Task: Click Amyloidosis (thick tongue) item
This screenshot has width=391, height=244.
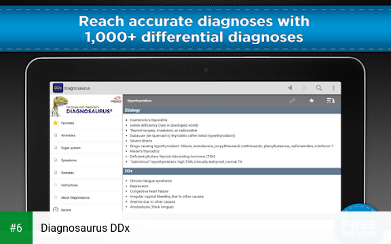Action: 151,207
